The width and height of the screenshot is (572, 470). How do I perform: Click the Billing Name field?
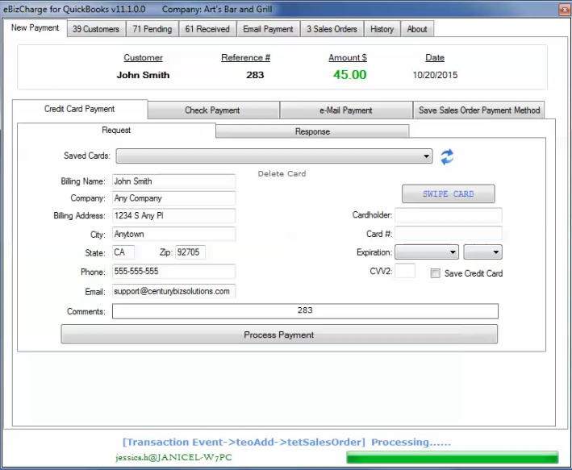point(173,181)
